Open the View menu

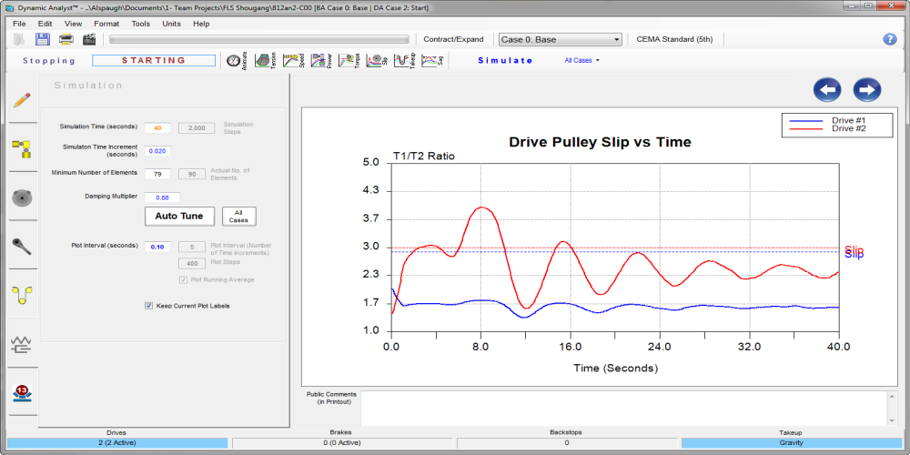point(73,24)
